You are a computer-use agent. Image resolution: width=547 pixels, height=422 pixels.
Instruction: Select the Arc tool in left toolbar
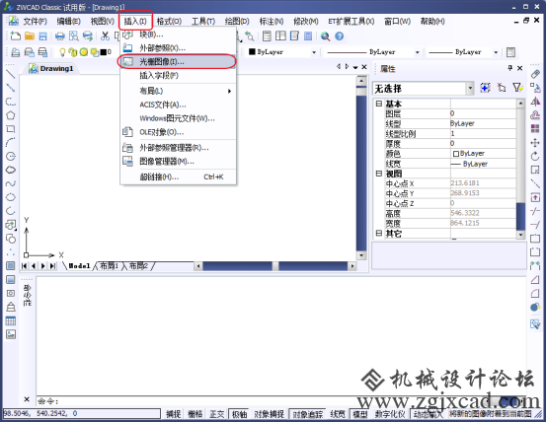[x=11, y=142]
